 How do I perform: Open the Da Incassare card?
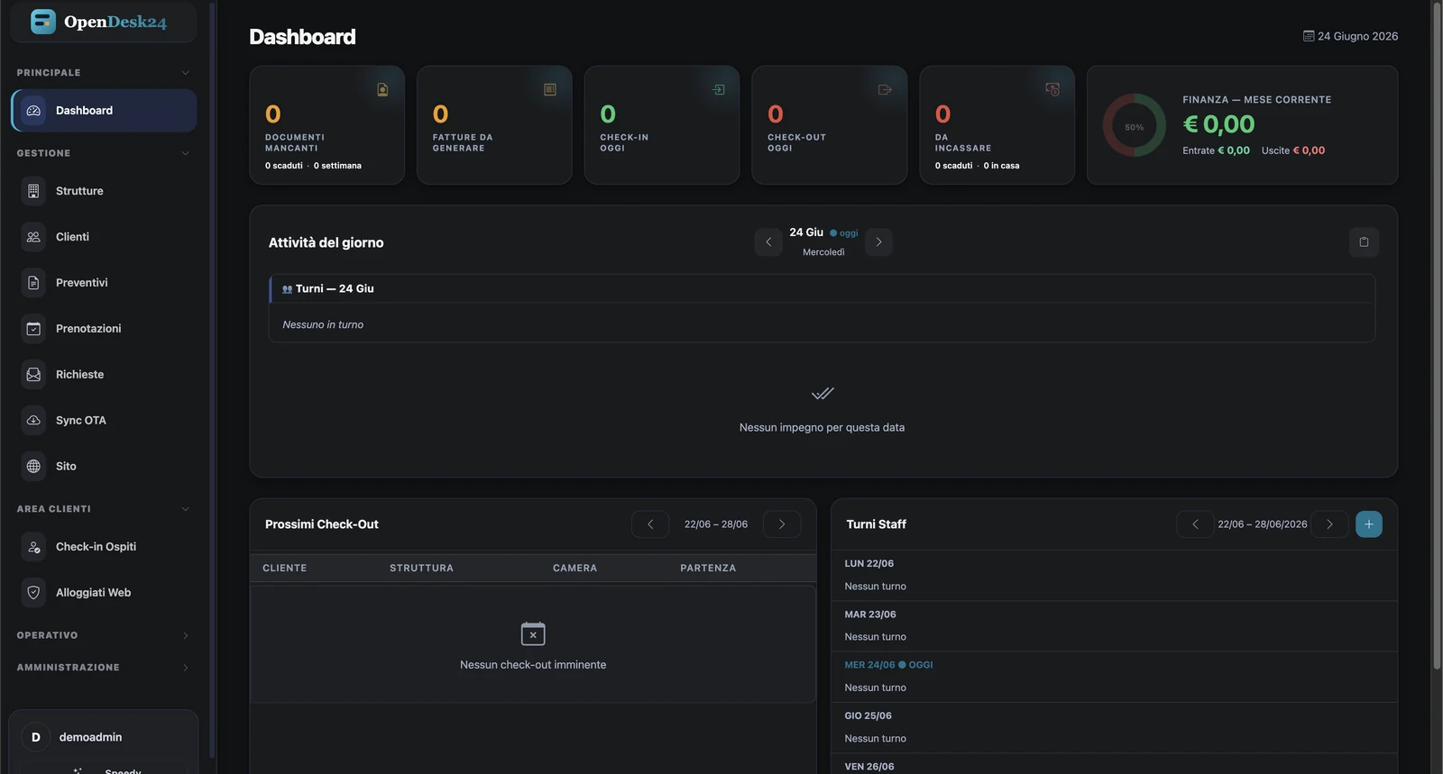click(x=997, y=125)
